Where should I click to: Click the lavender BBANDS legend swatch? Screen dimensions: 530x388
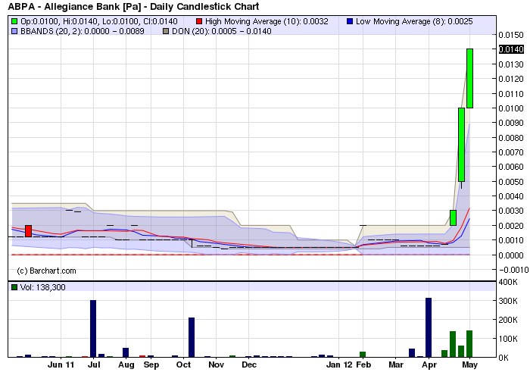14,32
